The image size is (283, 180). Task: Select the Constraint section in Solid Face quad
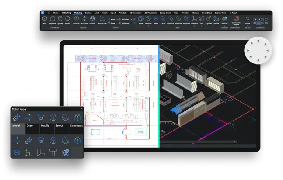tap(76, 129)
